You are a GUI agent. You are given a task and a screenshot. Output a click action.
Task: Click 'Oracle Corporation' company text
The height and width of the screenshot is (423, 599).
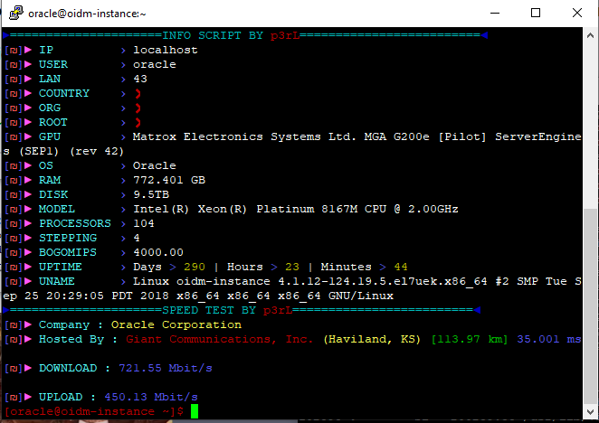(x=176, y=324)
